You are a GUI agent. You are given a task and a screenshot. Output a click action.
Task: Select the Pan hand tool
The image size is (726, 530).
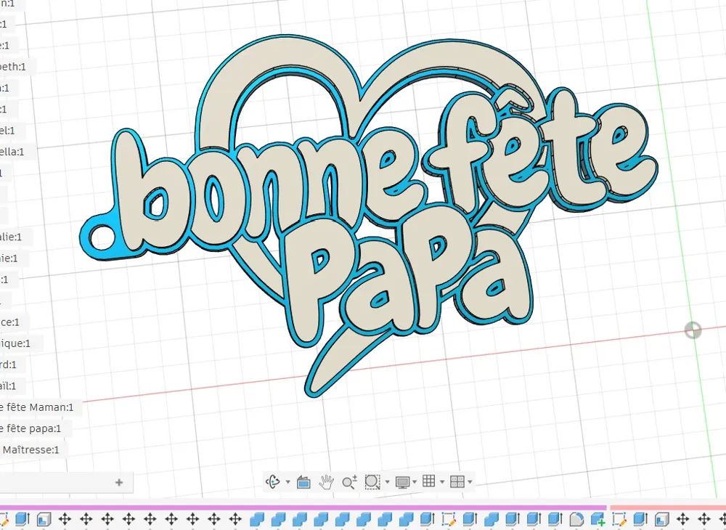pyautogui.click(x=327, y=482)
